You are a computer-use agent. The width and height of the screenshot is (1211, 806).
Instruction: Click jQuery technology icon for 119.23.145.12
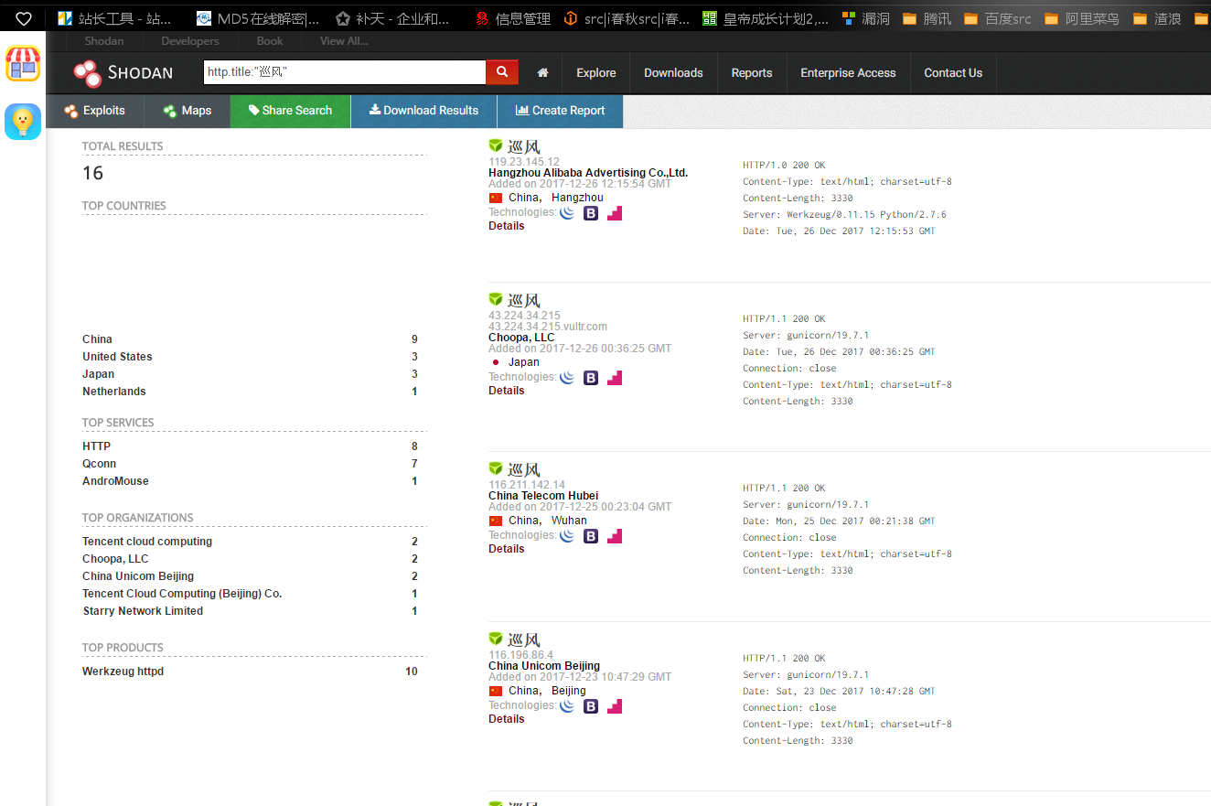pyautogui.click(x=567, y=213)
